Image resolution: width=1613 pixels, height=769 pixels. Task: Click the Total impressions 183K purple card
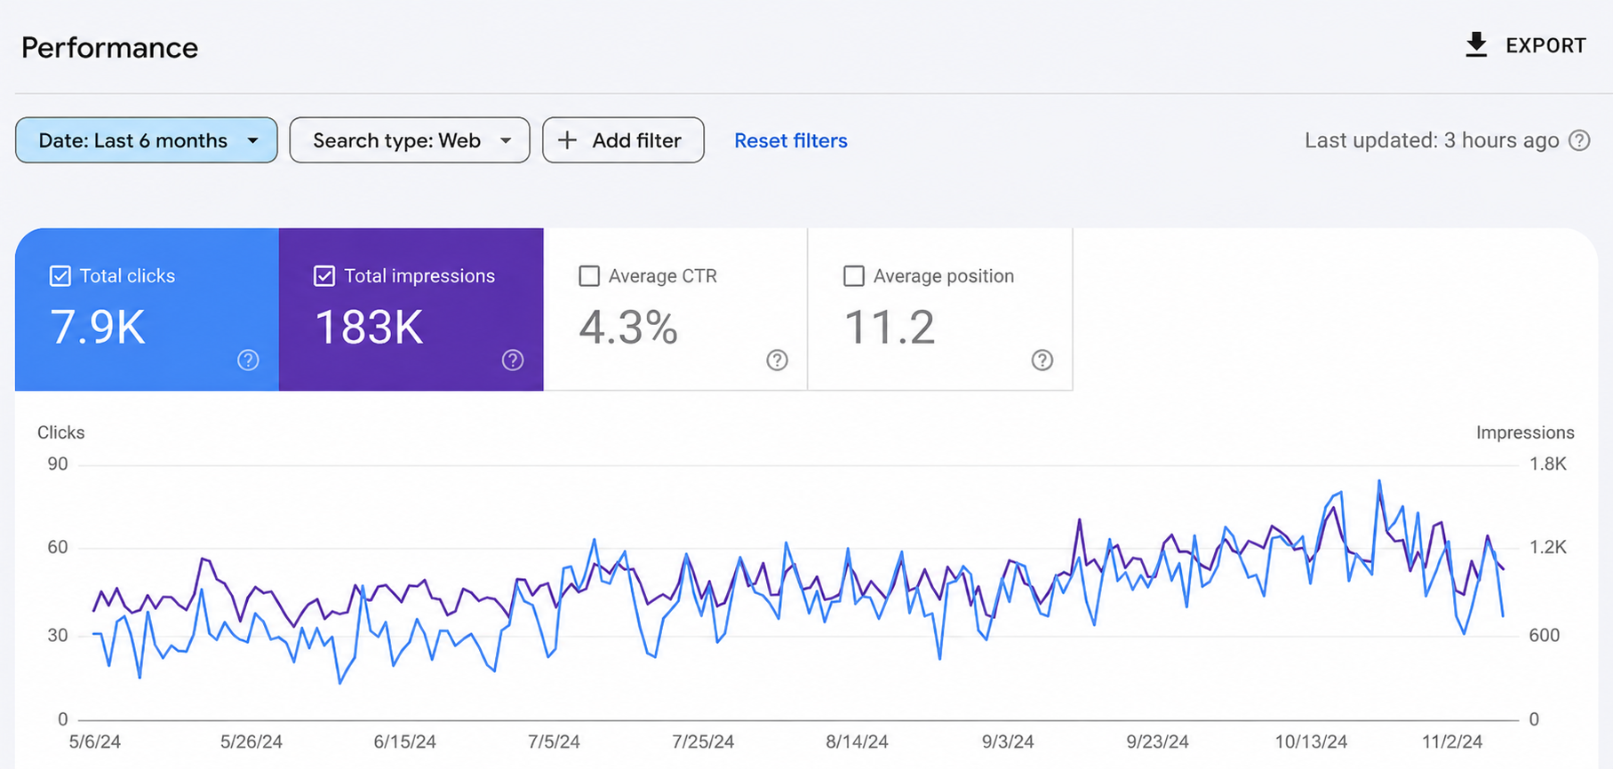pos(411,309)
